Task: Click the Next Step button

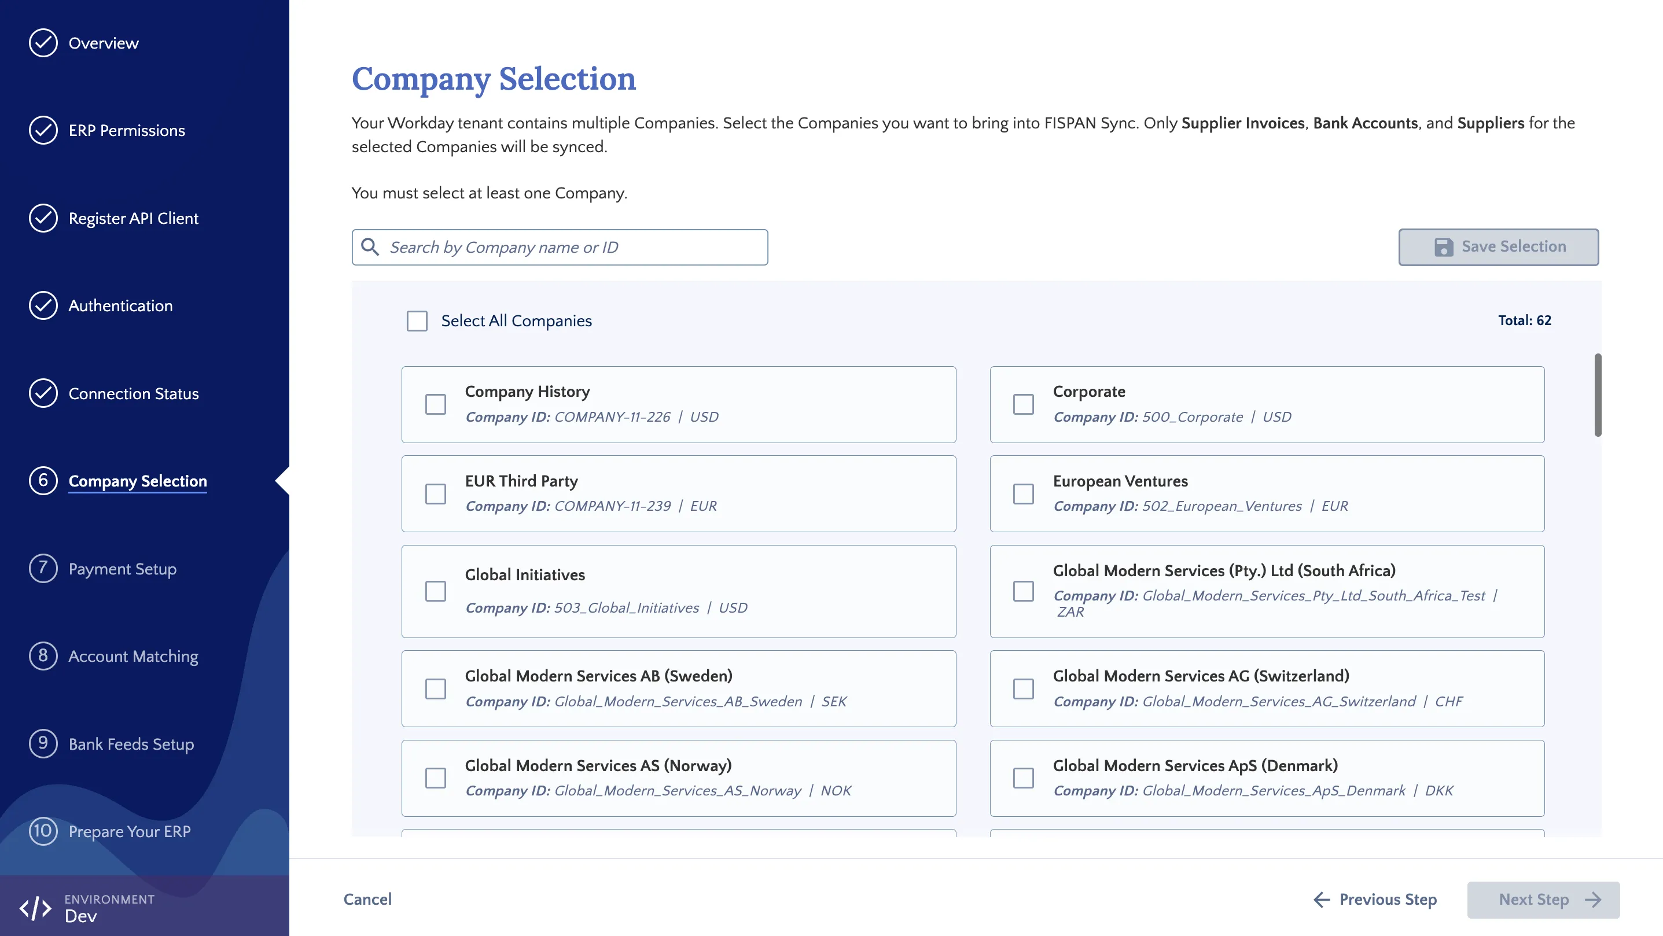Action: [1543, 900]
